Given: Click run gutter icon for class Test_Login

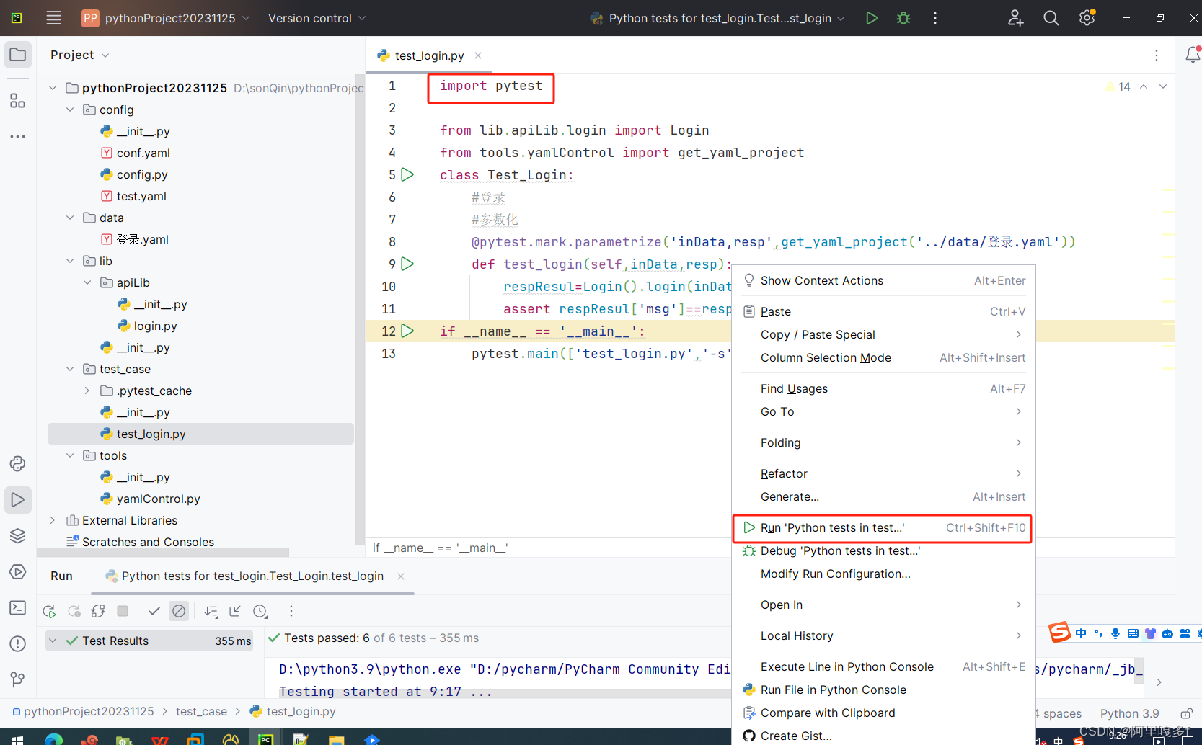Looking at the screenshot, I should click(x=407, y=174).
